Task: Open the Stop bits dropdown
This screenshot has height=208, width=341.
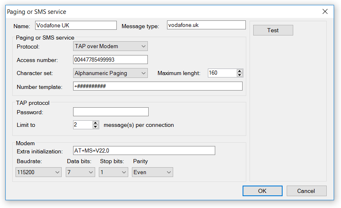Action: [114, 172]
